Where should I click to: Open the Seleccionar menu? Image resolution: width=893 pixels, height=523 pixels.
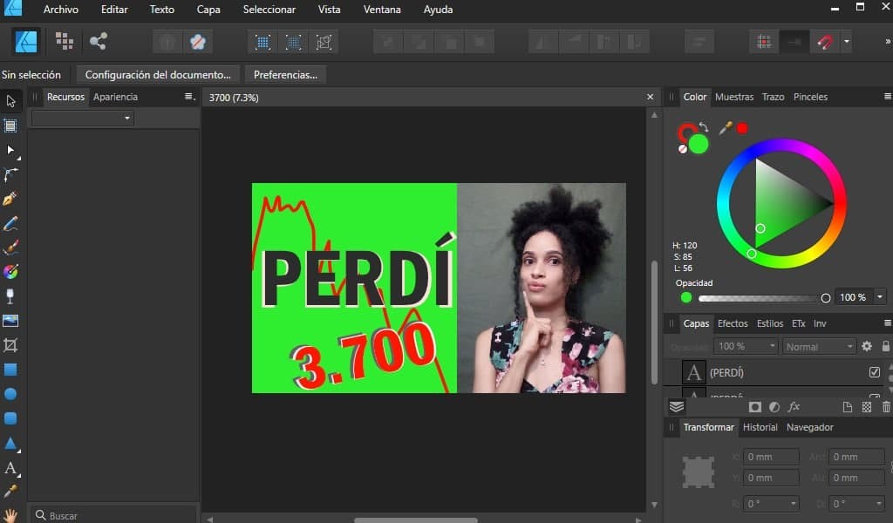click(x=269, y=10)
